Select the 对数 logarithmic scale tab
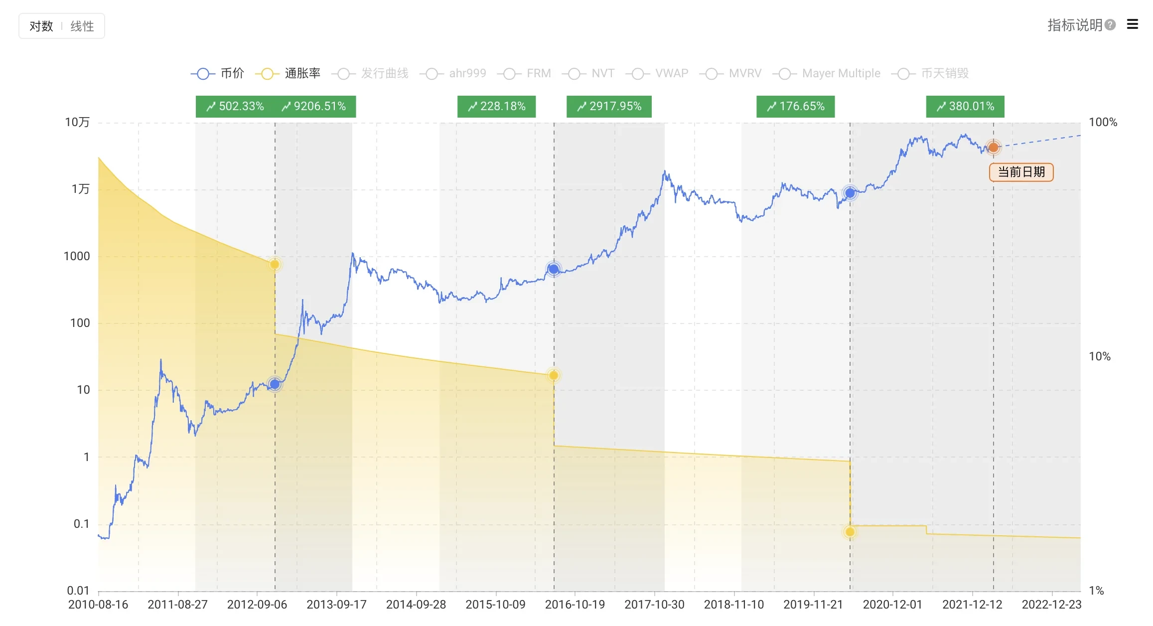Screen dimensions: 1153x626 click(41, 26)
